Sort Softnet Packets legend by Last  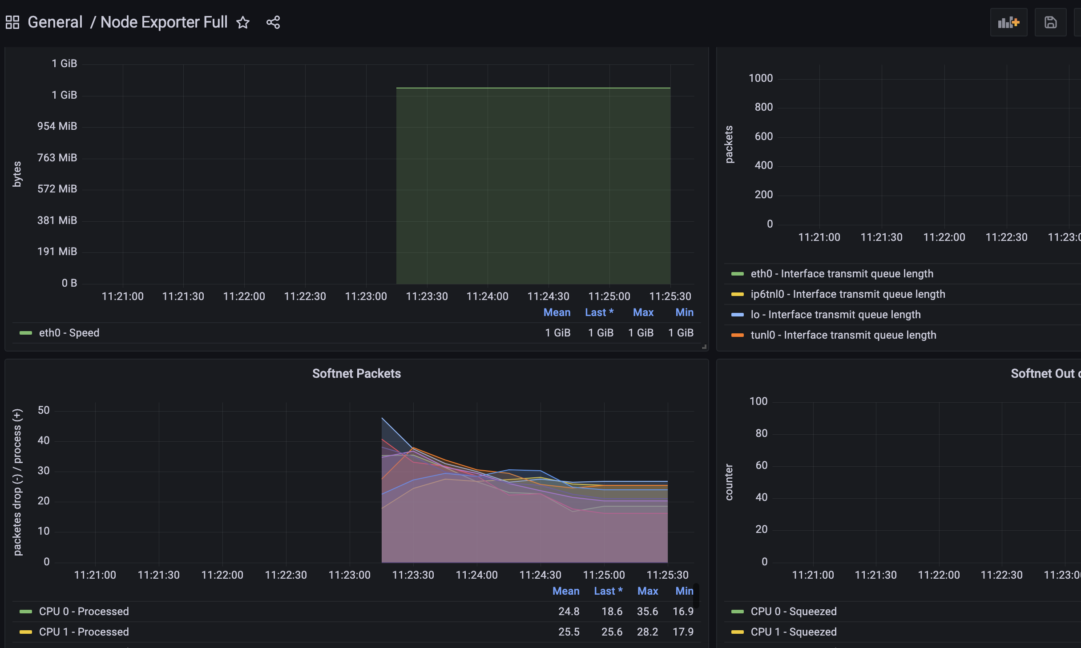[x=608, y=591]
